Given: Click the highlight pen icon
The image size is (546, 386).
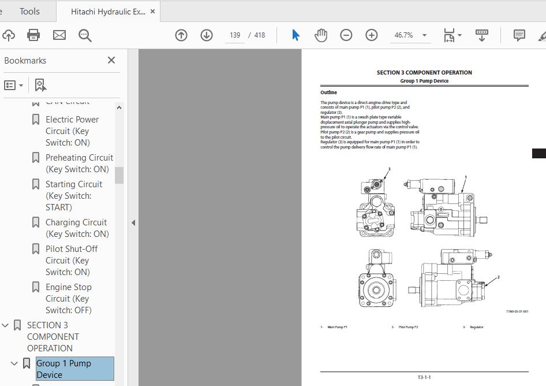Looking at the screenshot, I should 542,35.
